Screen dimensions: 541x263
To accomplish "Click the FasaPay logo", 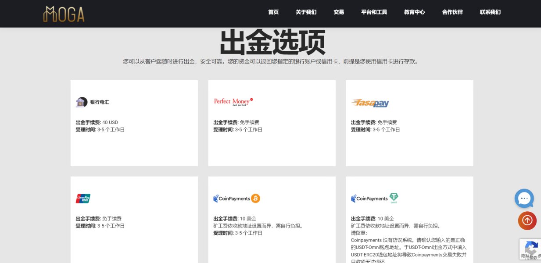I will click(370, 103).
